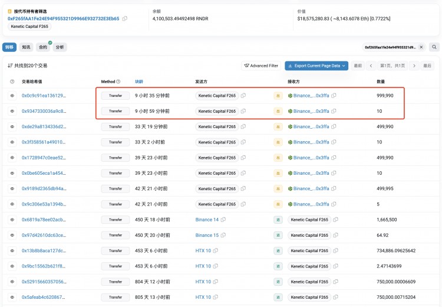Click the search magnifier icon
442x307 pixels.
(434, 47)
